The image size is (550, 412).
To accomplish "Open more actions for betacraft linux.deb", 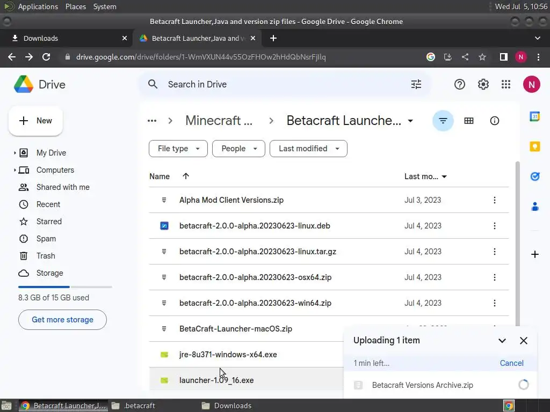I will click(495, 226).
